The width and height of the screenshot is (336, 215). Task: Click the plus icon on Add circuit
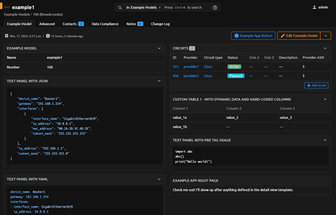[309, 85]
